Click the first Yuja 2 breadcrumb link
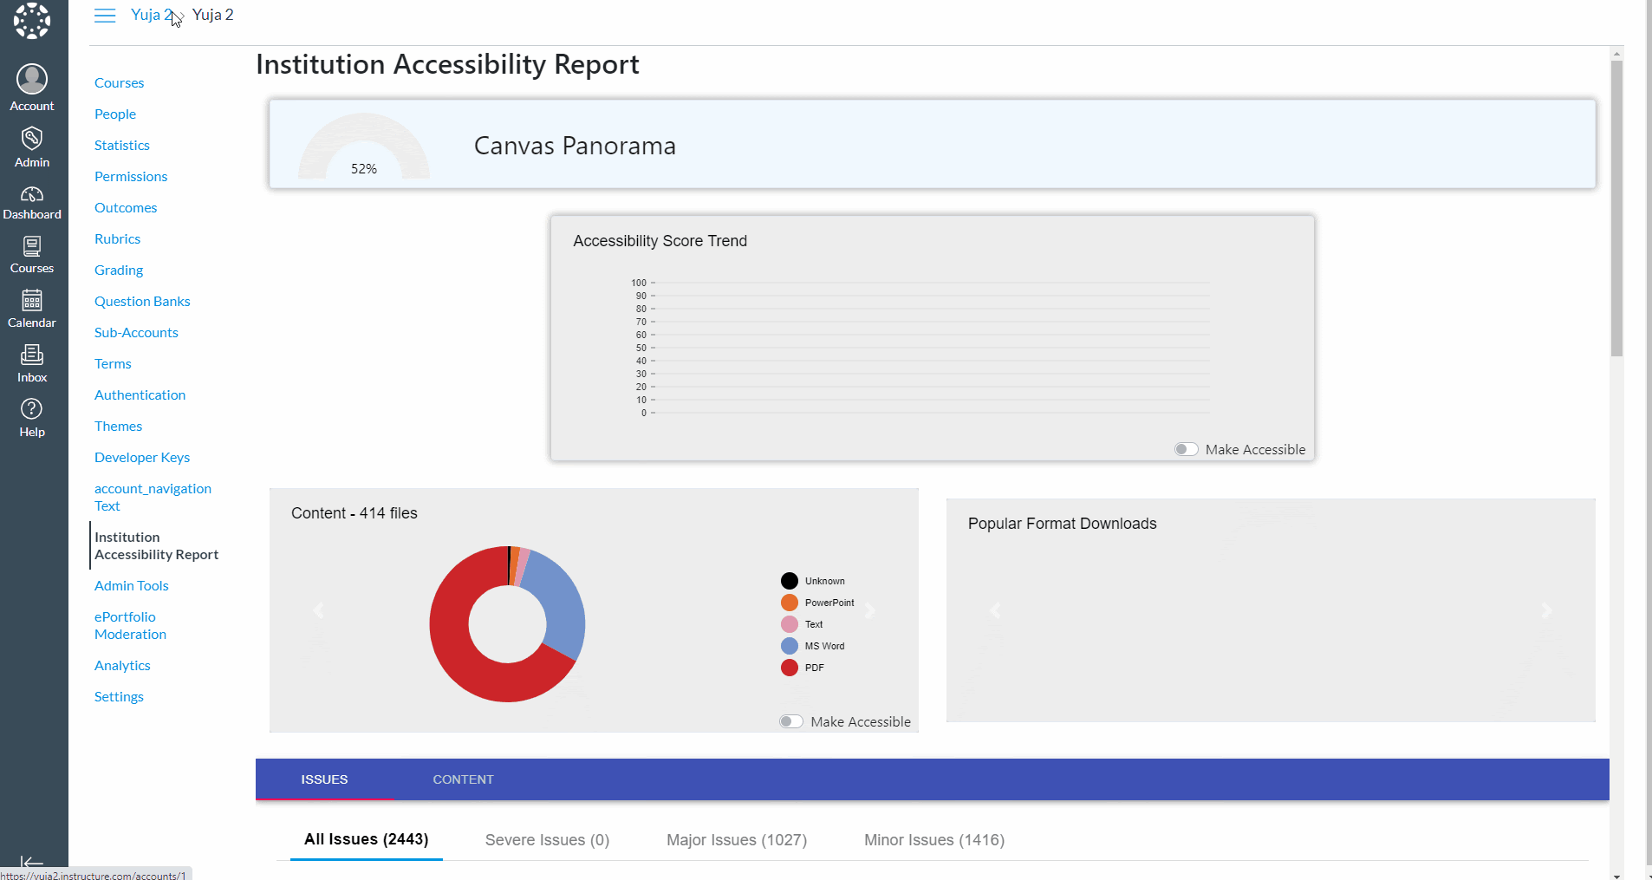 tap(151, 15)
